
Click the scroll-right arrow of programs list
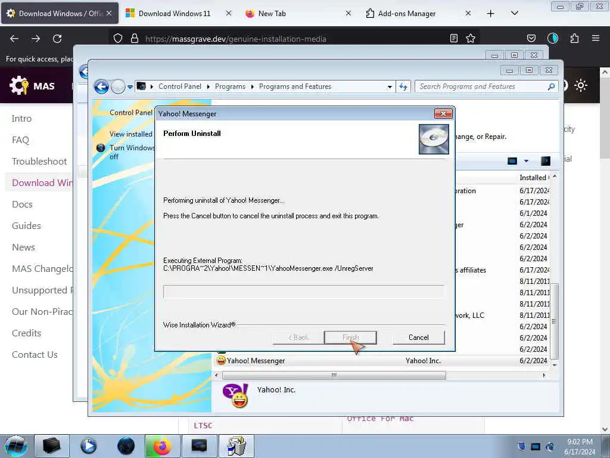click(544, 376)
